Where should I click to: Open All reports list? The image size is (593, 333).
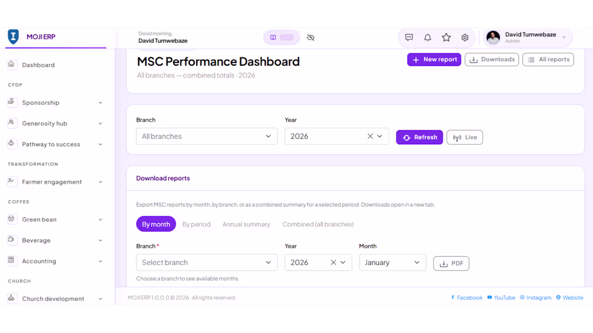pyautogui.click(x=548, y=59)
